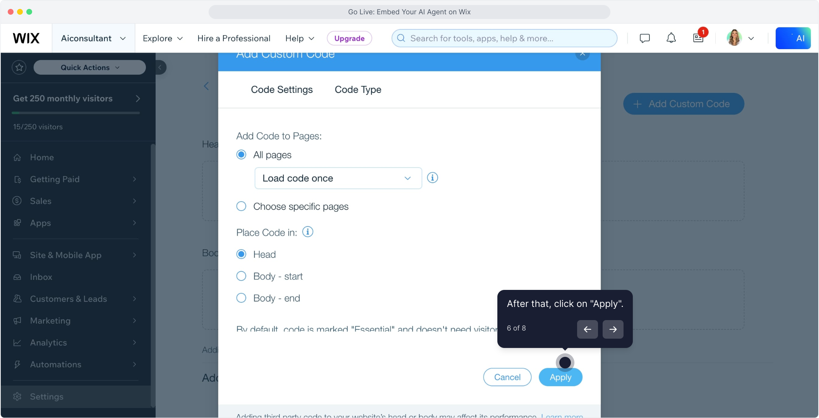
Task: Click the Cancel button
Action: pos(507,377)
